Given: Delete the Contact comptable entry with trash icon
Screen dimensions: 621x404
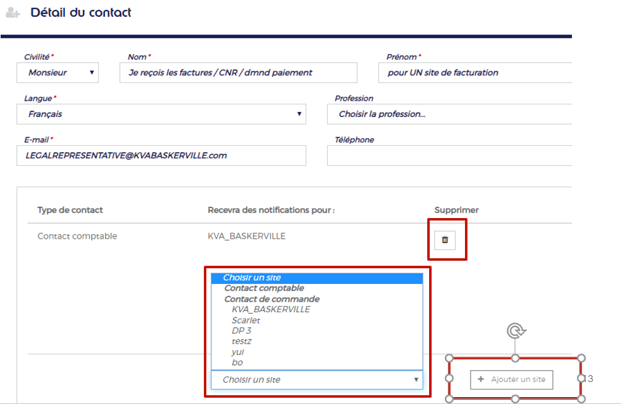Looking at the screenshot, I should 445,240.
